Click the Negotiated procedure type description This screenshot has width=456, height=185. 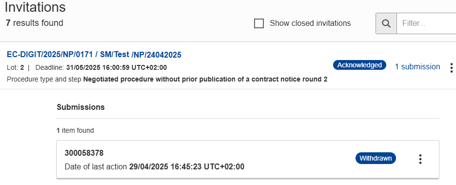click(x=205, y=79)
